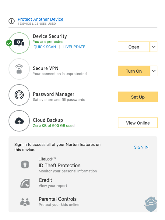165x220 pixels.
Task: Click the LifeLock ID Theft Protection icon
Action: [x=25, y=164]
